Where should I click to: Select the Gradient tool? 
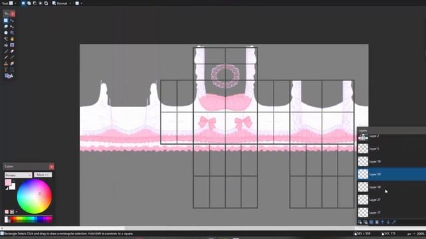12,45
